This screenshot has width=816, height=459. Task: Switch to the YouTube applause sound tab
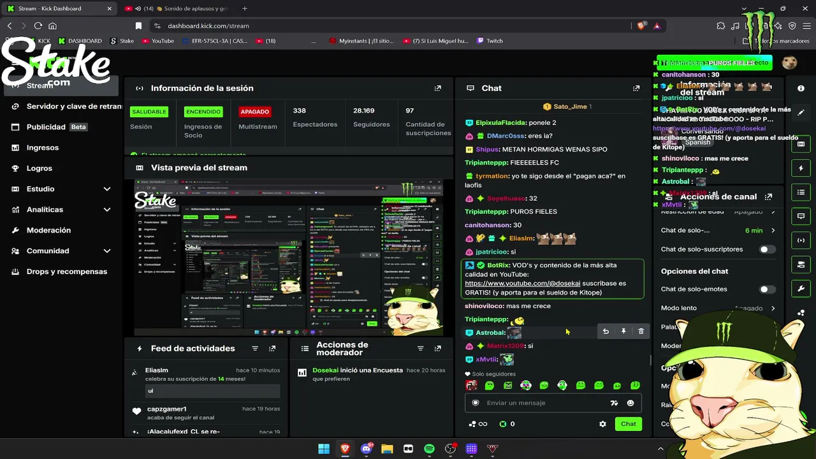(176, 9)
